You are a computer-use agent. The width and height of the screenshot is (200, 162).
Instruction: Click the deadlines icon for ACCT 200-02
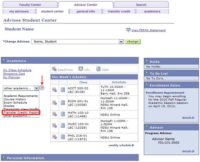pyautogui.click(x=54, y=90)
